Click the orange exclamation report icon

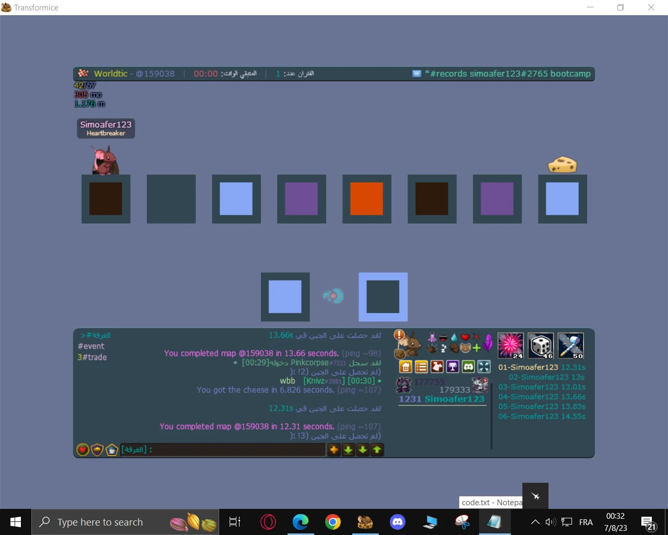[399, 335]
